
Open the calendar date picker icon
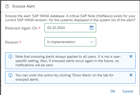coord(92,28)
